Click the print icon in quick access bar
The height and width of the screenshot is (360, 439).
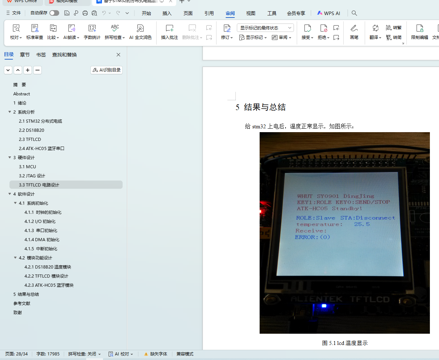(85, 13)
